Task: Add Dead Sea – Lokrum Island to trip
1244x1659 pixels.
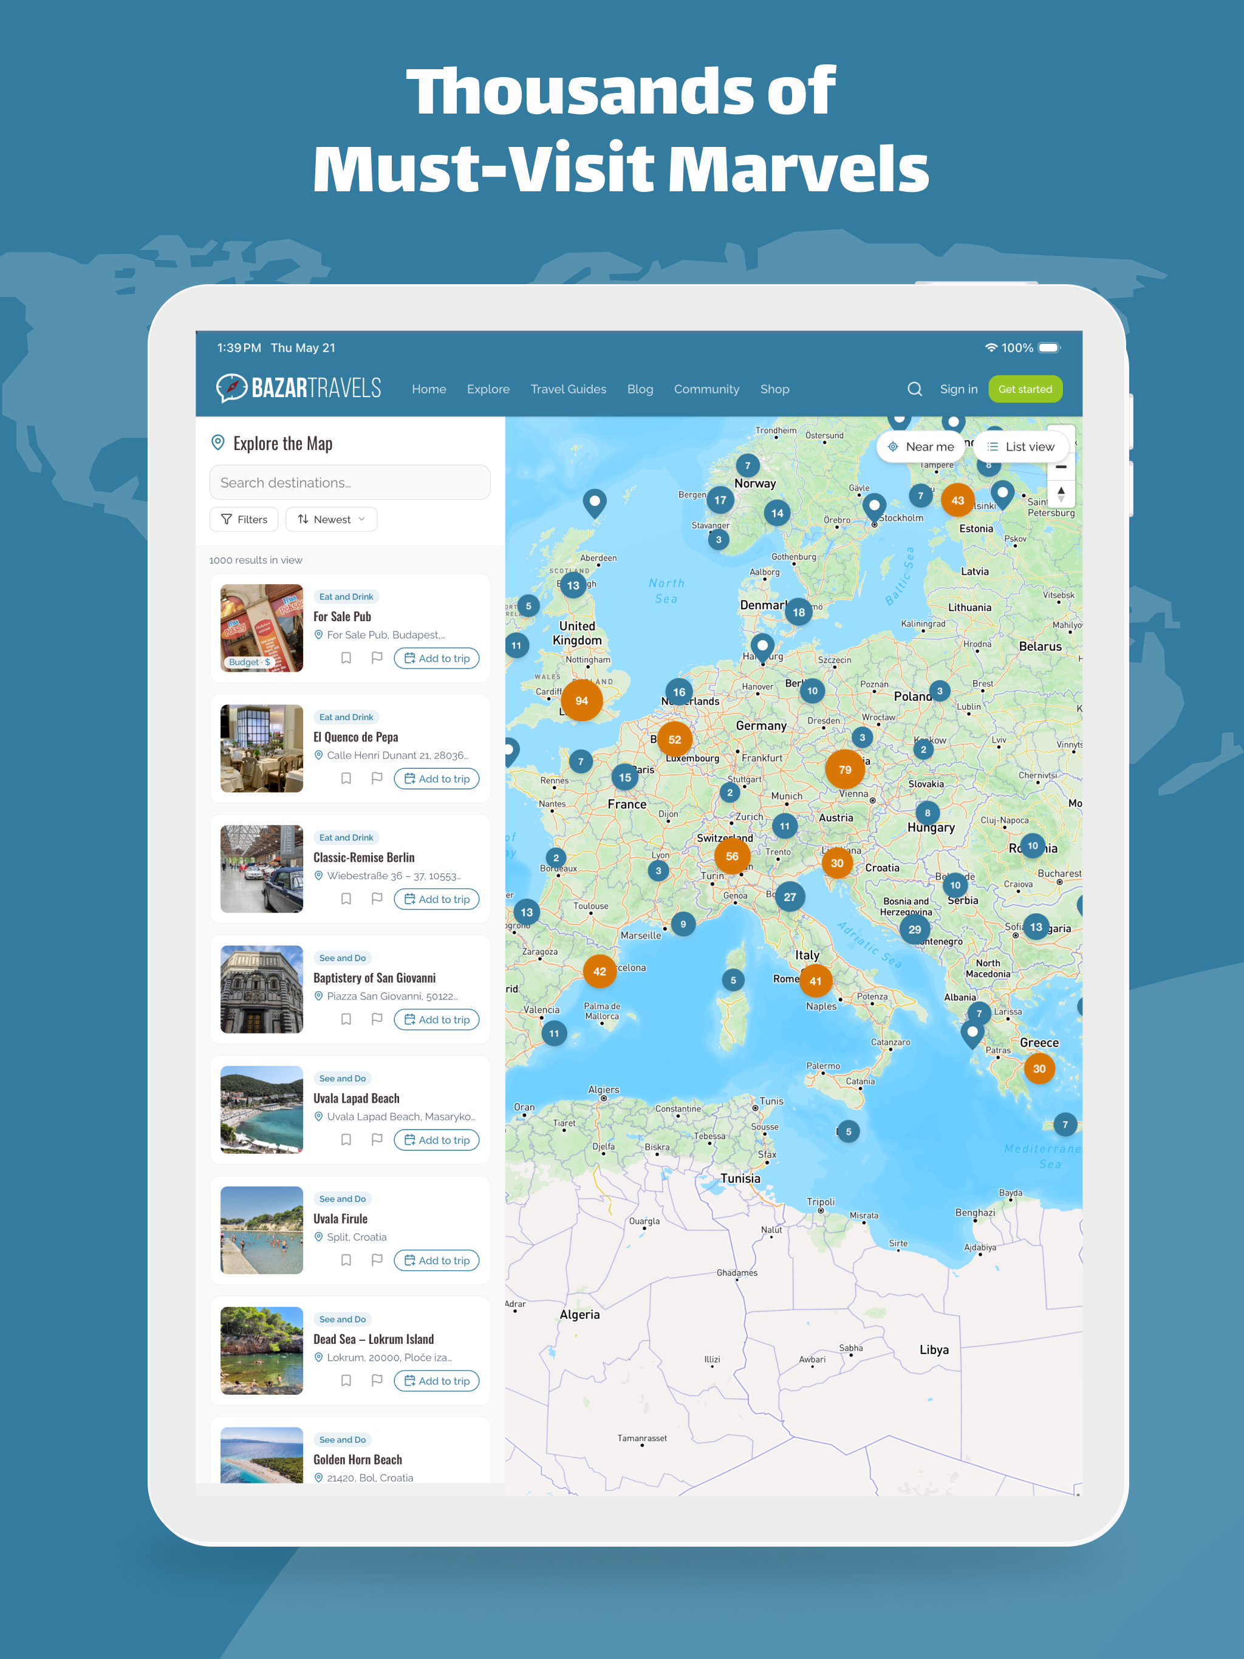Action: (437, 1381)
